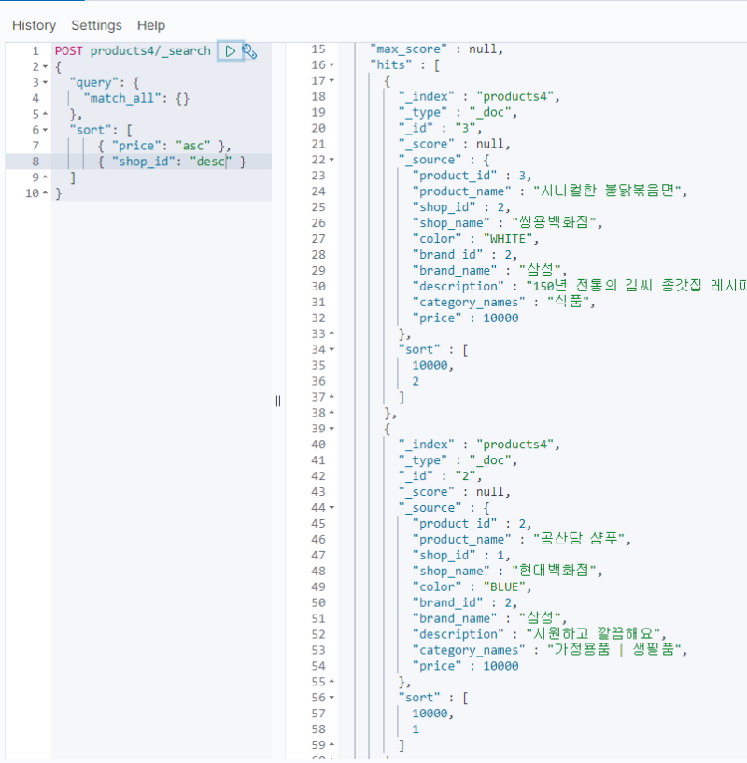Click the "max_score" : null output line

point(436,49)
